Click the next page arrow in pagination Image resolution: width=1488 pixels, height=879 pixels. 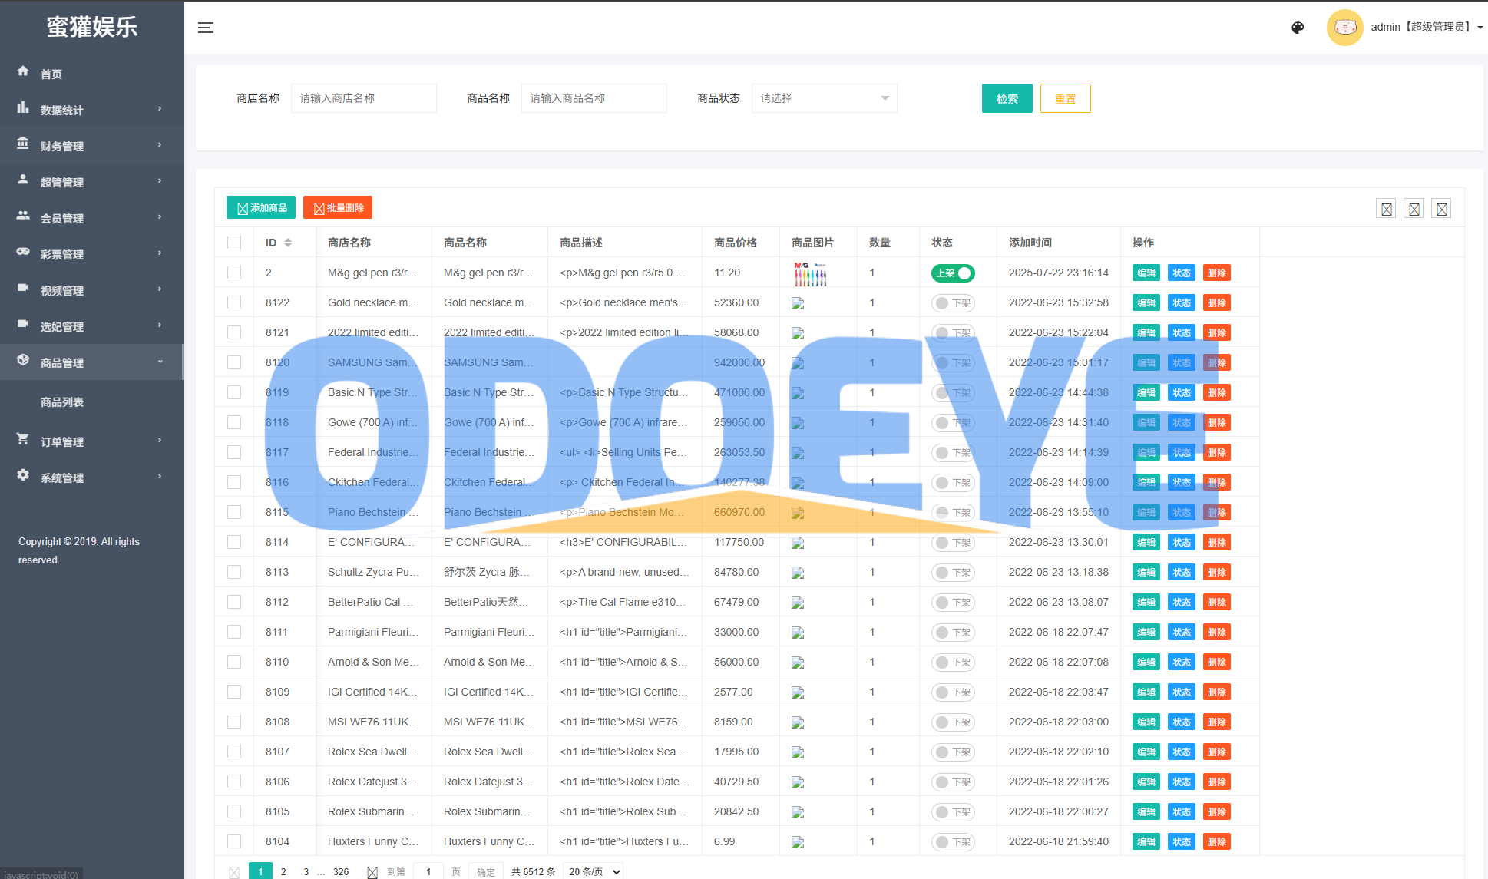[x=372, y=872]
